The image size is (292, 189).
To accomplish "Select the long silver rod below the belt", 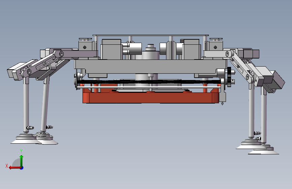I will point(149,87).
